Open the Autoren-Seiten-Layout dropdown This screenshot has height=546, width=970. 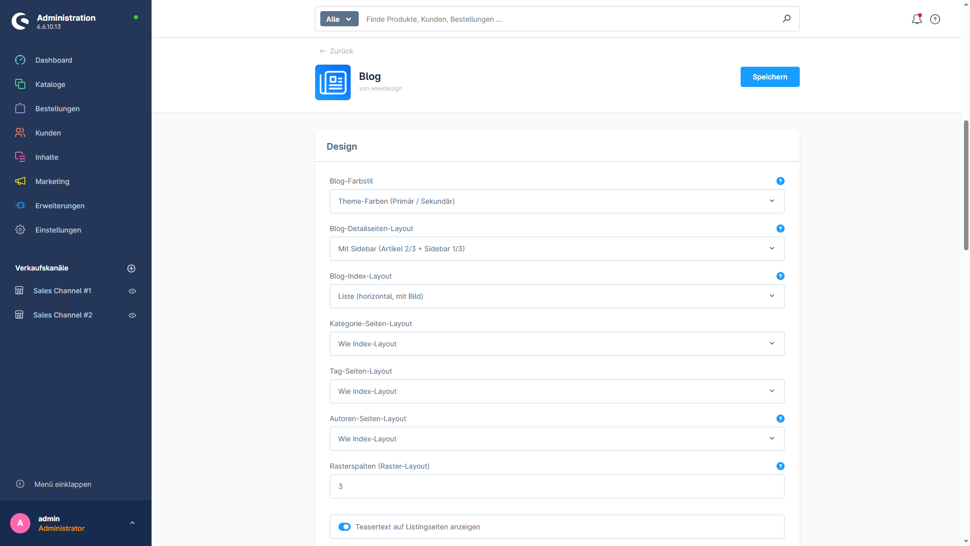click(x=557, y=439)
